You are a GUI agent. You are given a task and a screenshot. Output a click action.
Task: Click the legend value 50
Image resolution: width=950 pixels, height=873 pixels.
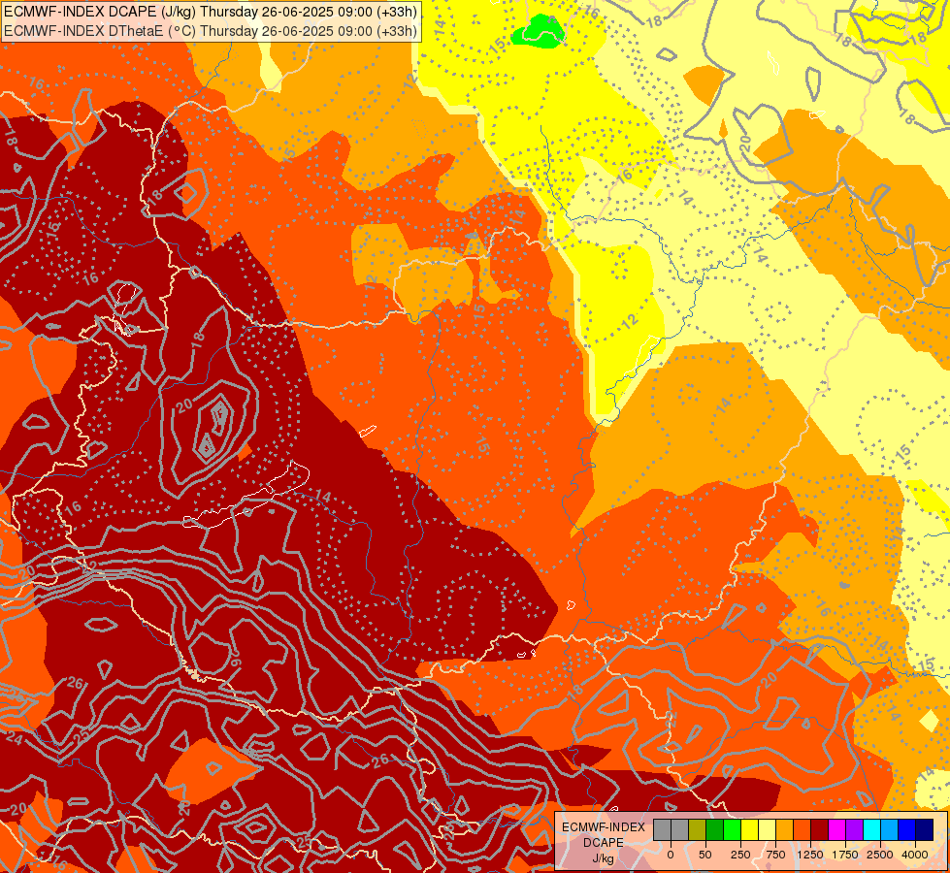point(705,855)
